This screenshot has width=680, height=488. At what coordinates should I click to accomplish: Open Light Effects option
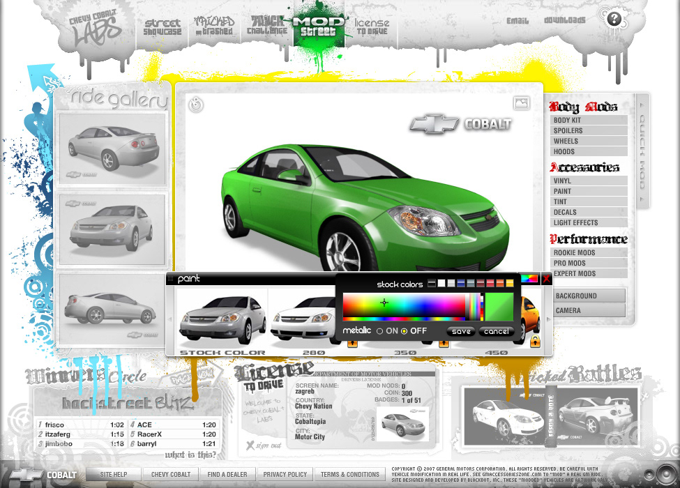pos(589,222)
